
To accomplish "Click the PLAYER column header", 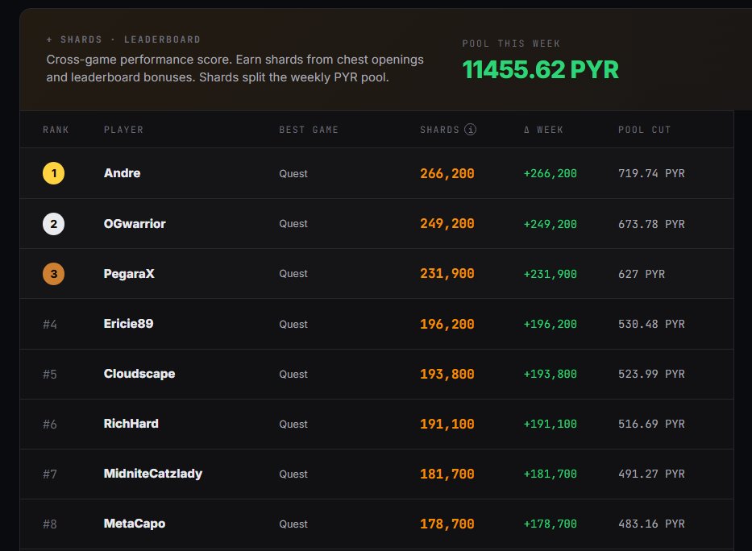I will [124, 130].
